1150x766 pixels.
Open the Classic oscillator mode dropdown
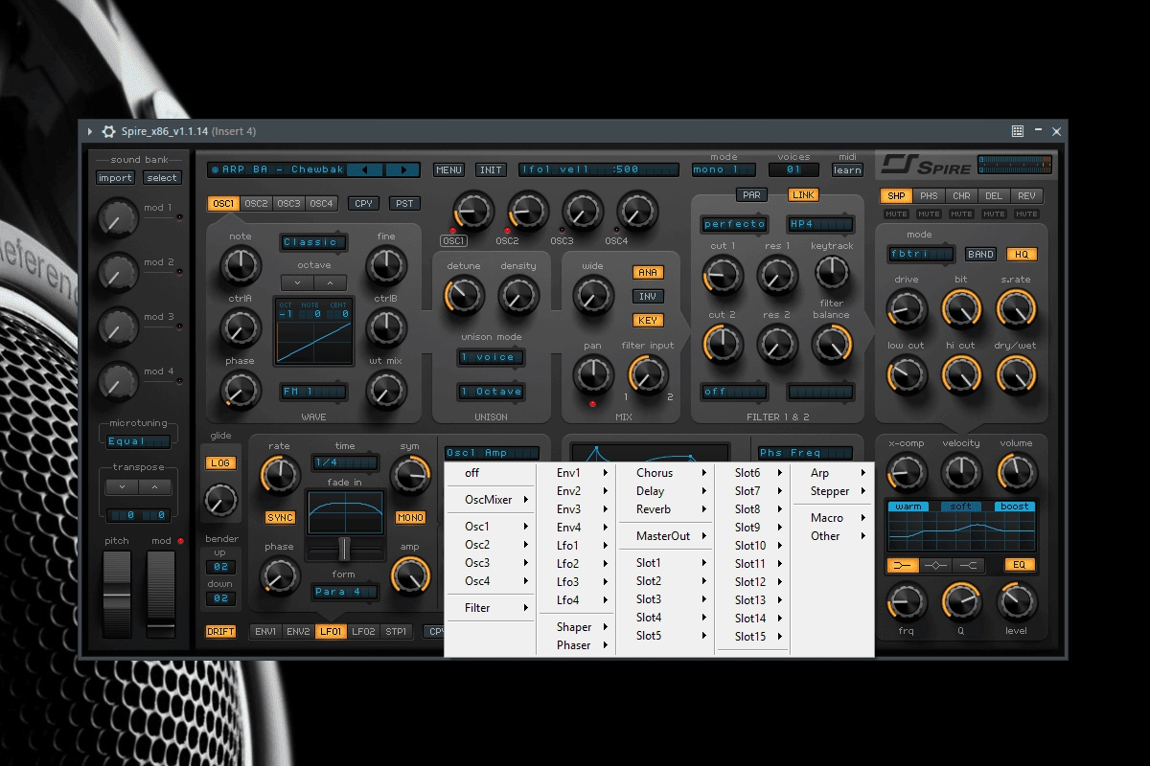coord(313,242)
